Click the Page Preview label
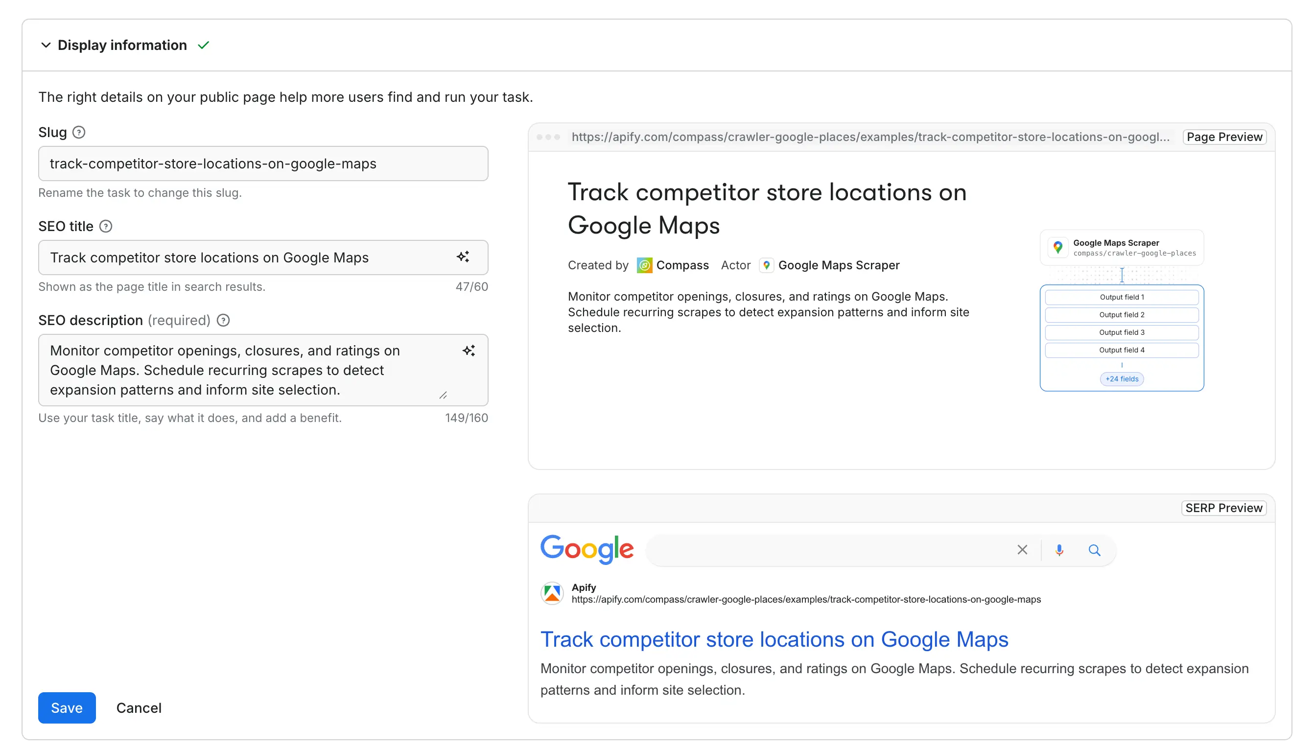 click(x=1224, y=137)
